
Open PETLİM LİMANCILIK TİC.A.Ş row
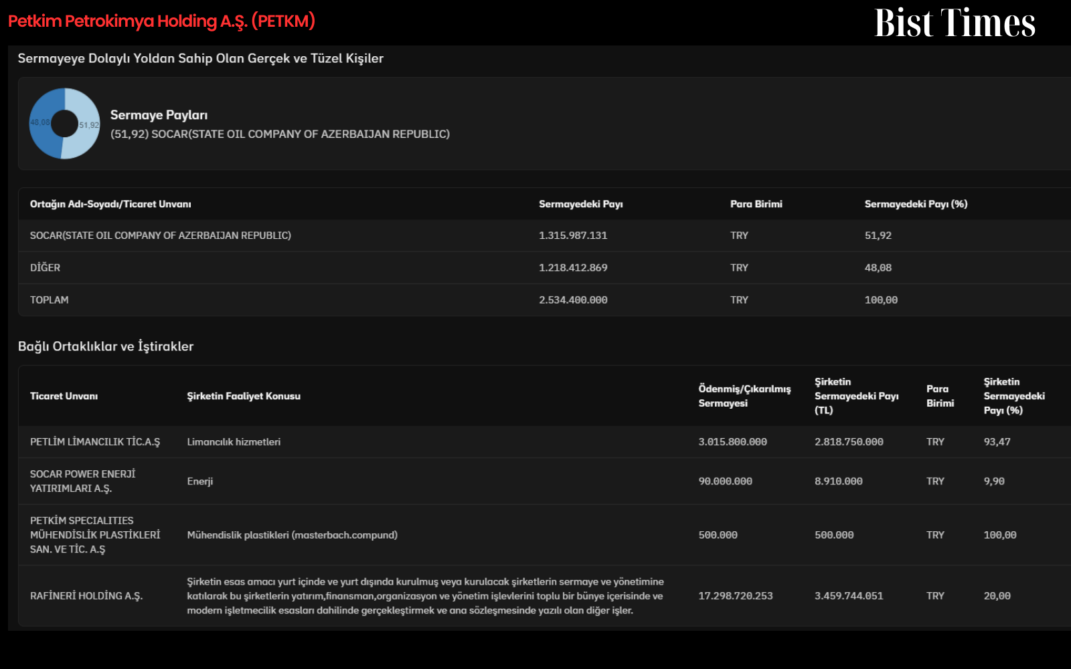(544, 442)
